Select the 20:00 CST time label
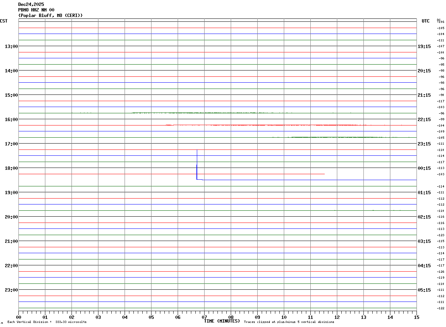 (11, 217)
